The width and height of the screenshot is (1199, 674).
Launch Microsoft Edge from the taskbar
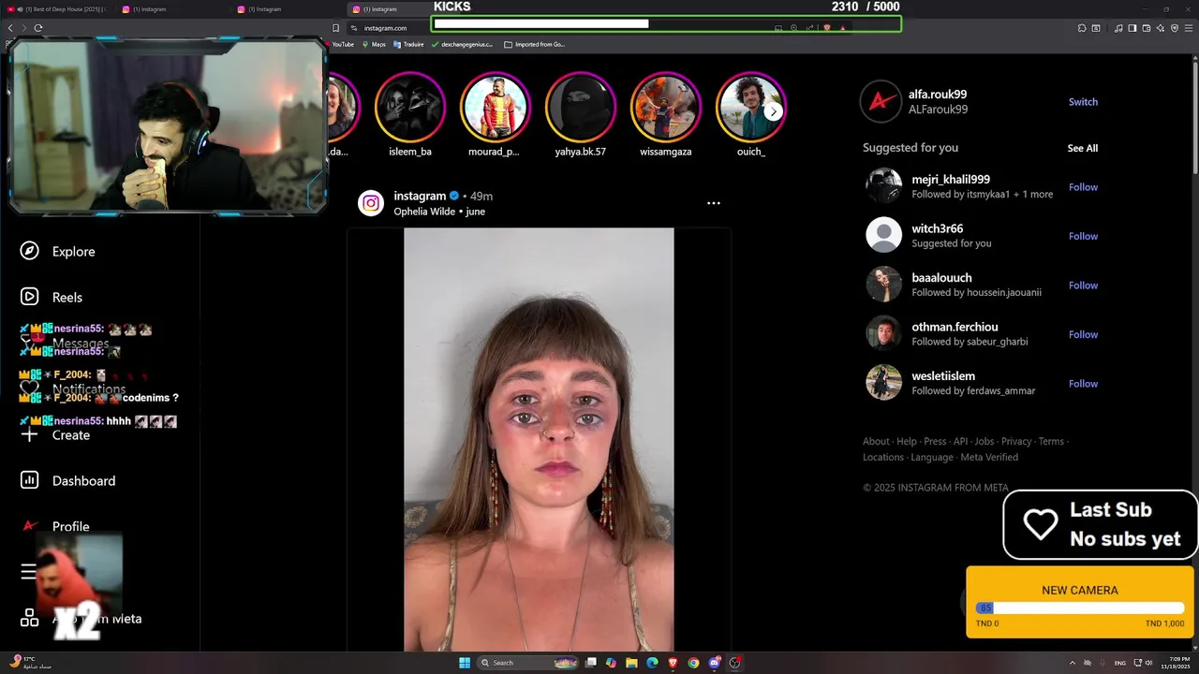pyautogui.click(x=653, y=663)
